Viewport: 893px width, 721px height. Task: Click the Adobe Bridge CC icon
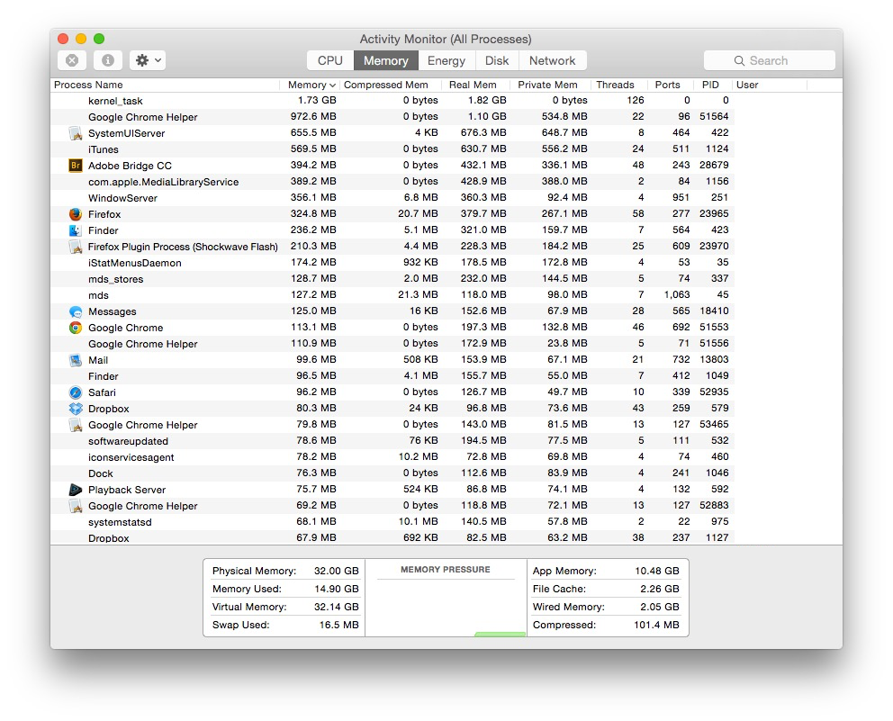coord(76,166)
